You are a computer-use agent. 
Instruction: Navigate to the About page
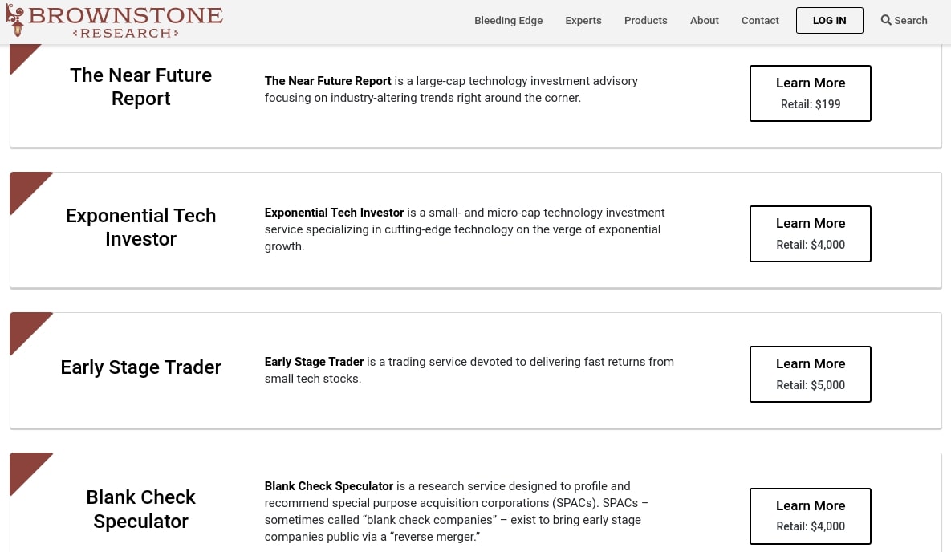704,21
